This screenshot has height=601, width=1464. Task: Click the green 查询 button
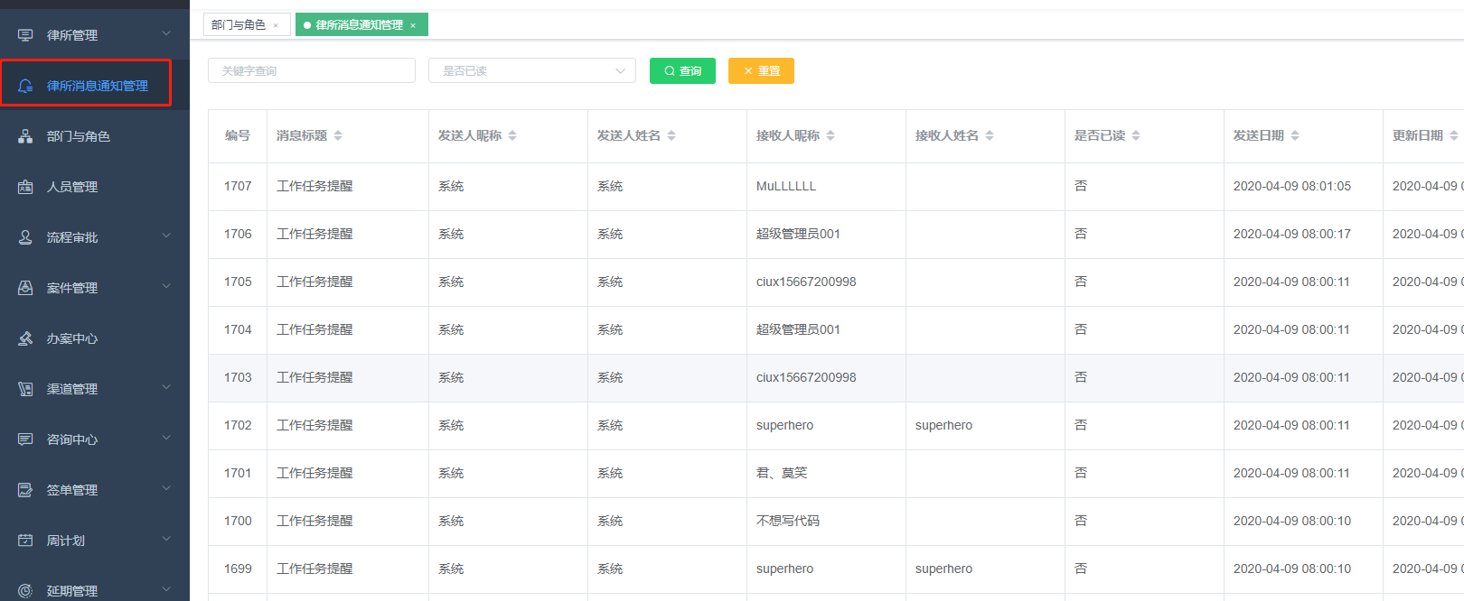pyautogui.click(x=682, y=70)
